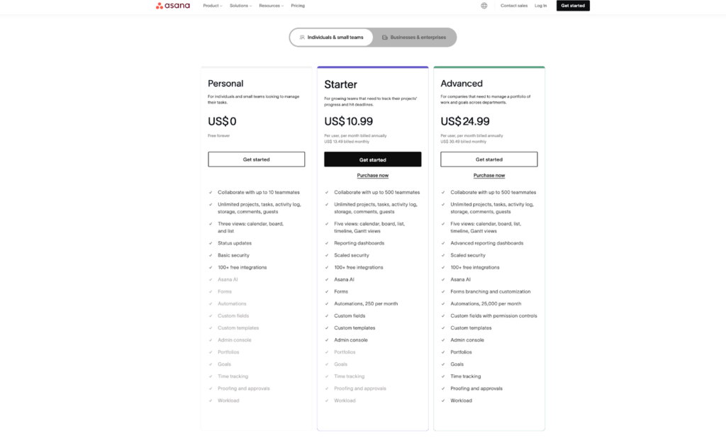
Task: Click the Asana logo
Action: [x=173, y=6]
